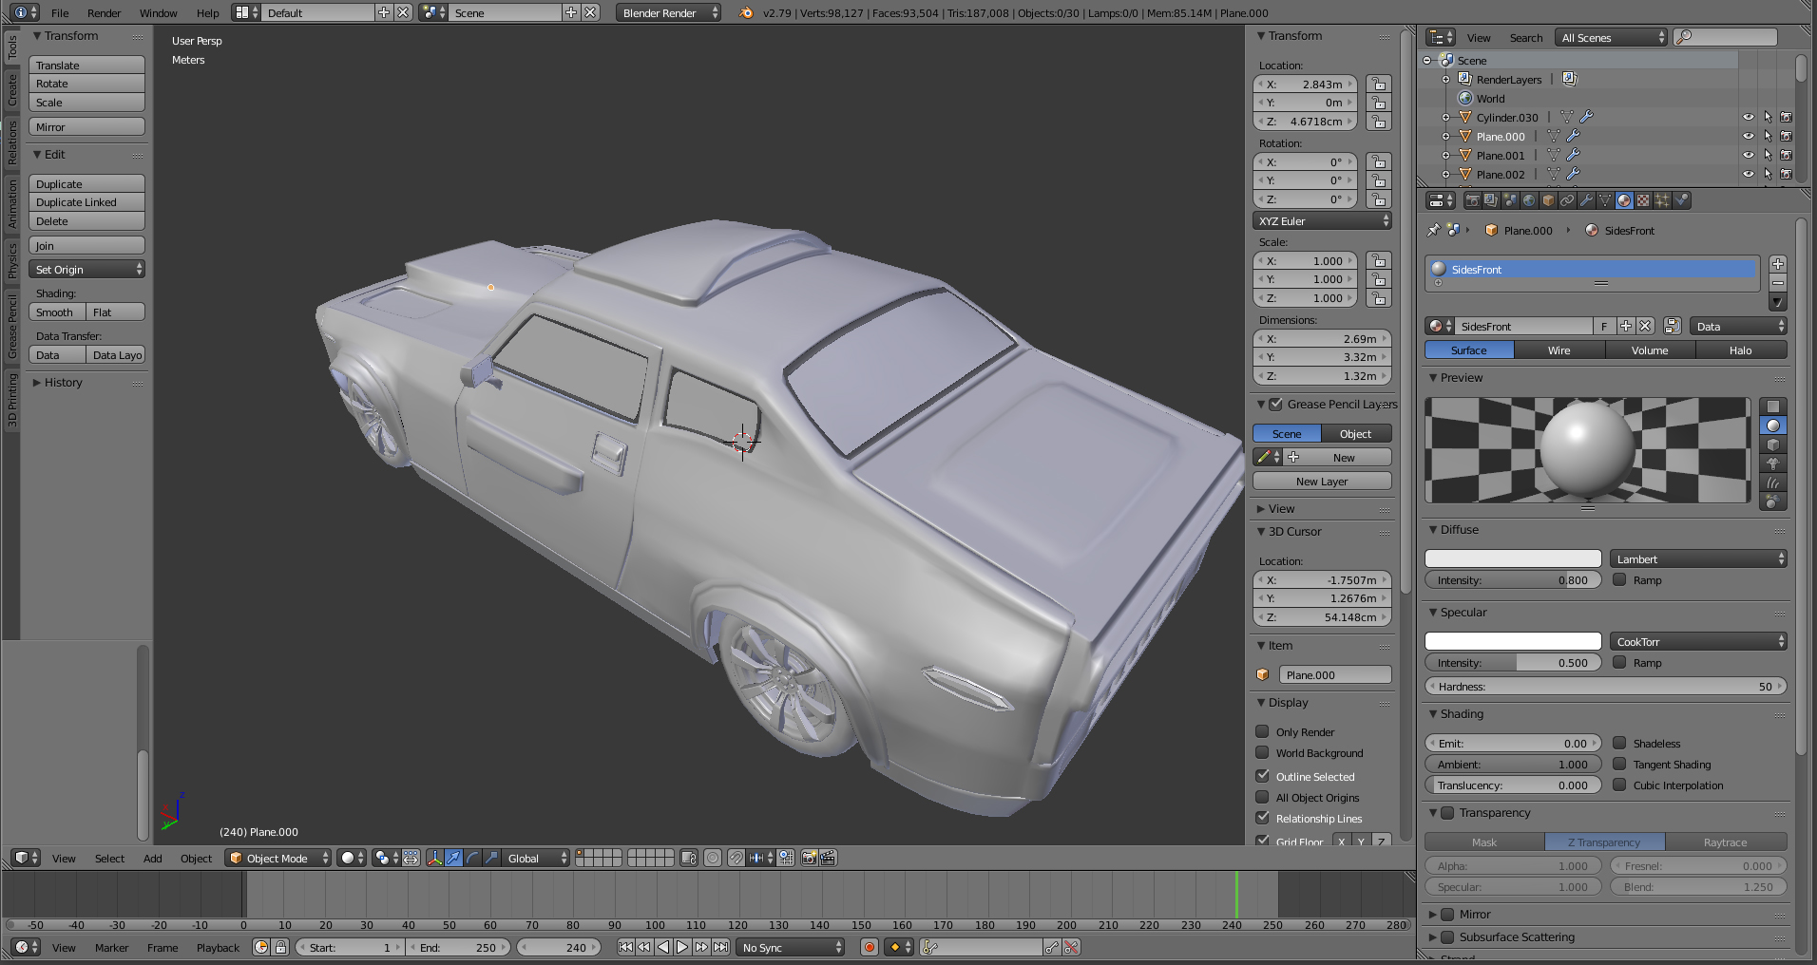Click the Diffuse color swatch

pyautogui.click(x=1512, y=559)
